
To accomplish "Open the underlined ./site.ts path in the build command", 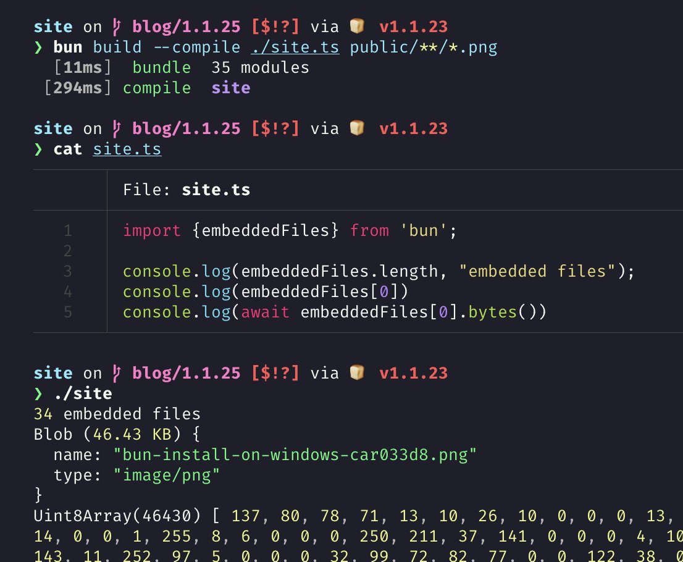I will tap(295, 47).
